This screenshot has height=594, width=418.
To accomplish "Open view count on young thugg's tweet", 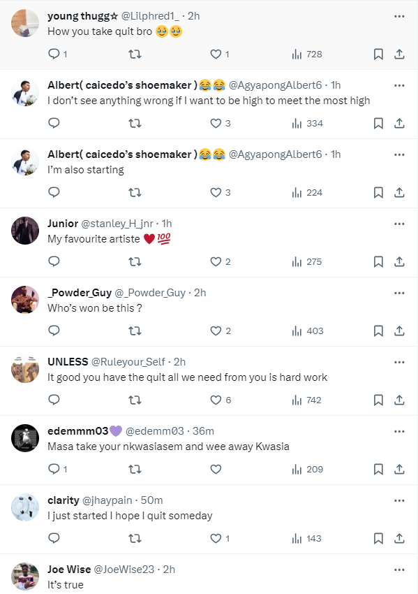I will point(307,55).
